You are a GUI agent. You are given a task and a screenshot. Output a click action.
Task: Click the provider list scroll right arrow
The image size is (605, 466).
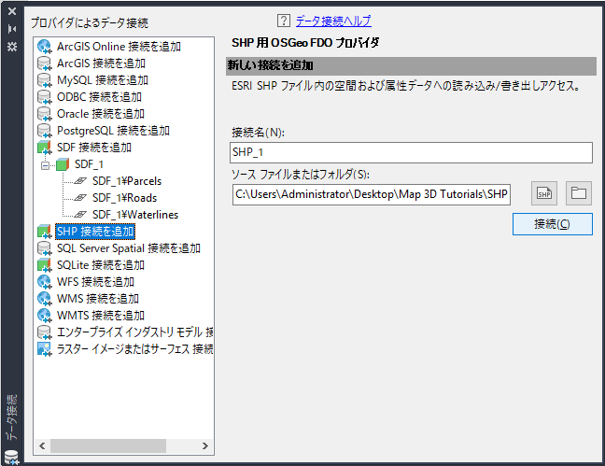click(205, 446)
